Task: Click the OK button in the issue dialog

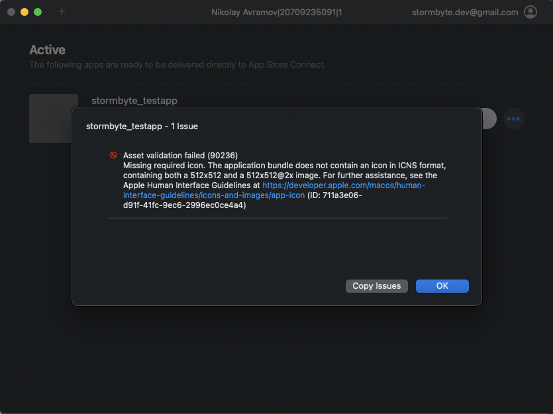Action: [x=442, y=286]
